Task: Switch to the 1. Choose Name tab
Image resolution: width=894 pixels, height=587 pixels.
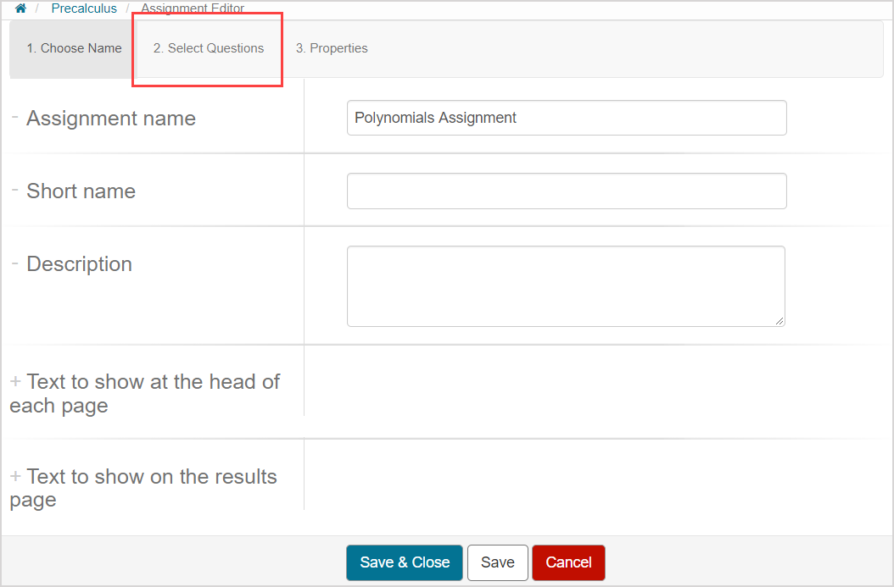Action: pyautogui.click(x=74, y=48)
